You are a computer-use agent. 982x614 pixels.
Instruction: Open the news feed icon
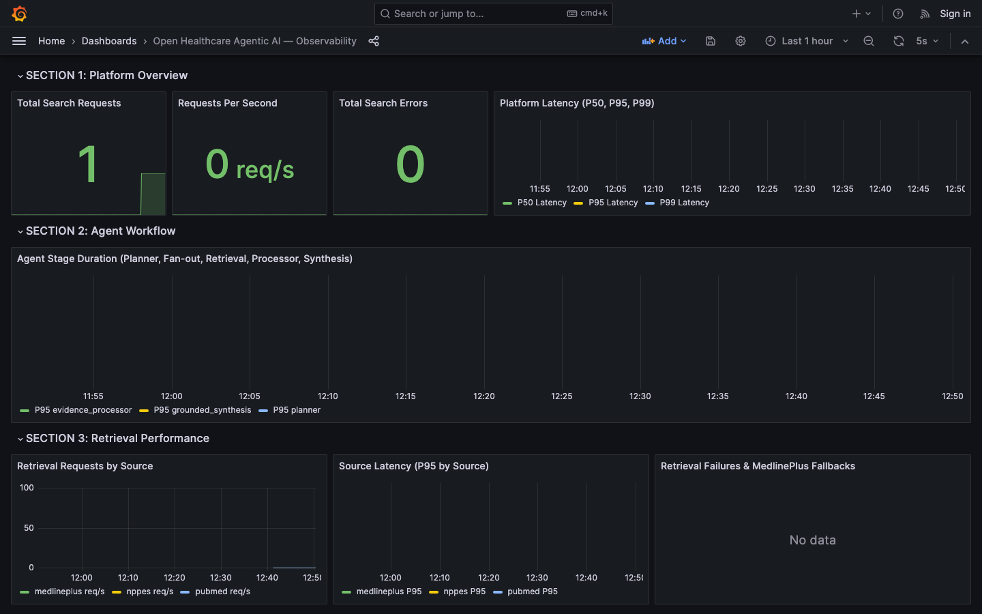click(x=925, y=14)
